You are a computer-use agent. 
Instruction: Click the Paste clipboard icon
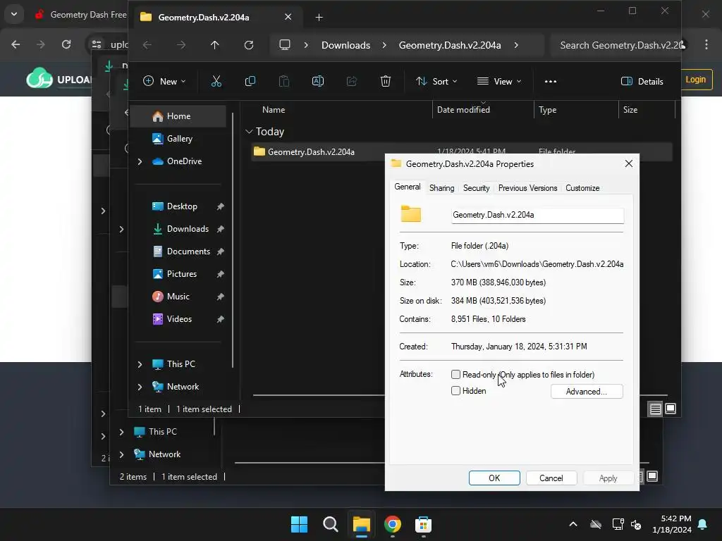coord(284,82)
